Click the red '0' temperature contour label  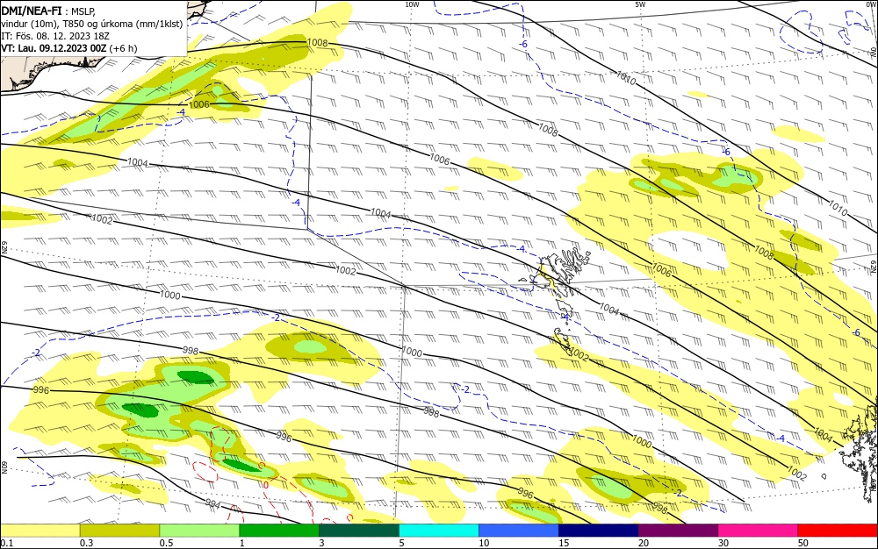click(266, 485)
